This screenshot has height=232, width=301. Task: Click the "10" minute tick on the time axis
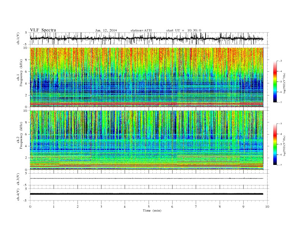click(x=267, y=207)
